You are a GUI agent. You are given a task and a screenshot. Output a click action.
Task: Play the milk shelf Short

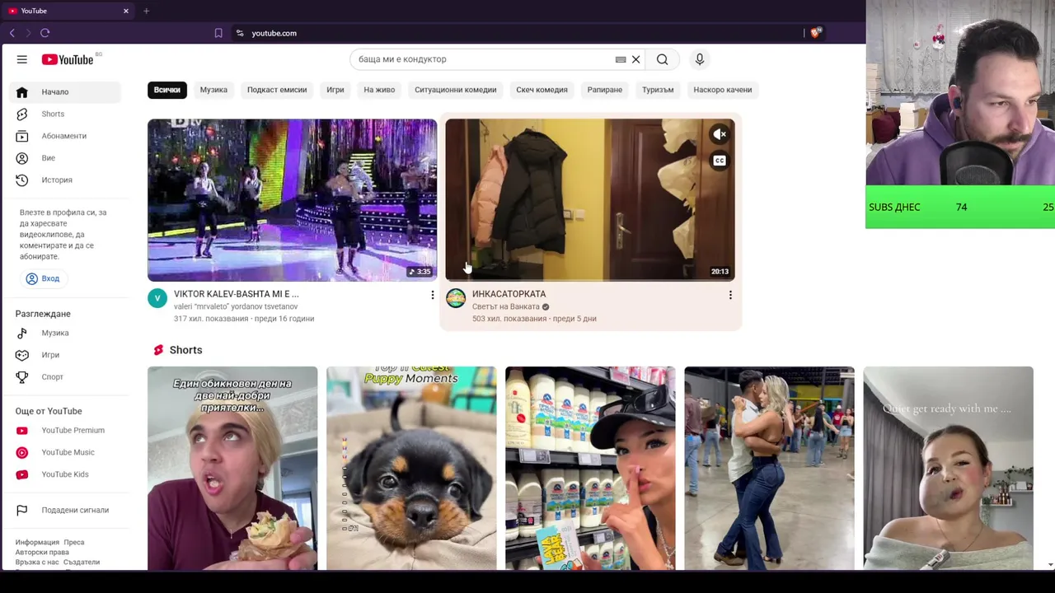[x=590, y=468]
